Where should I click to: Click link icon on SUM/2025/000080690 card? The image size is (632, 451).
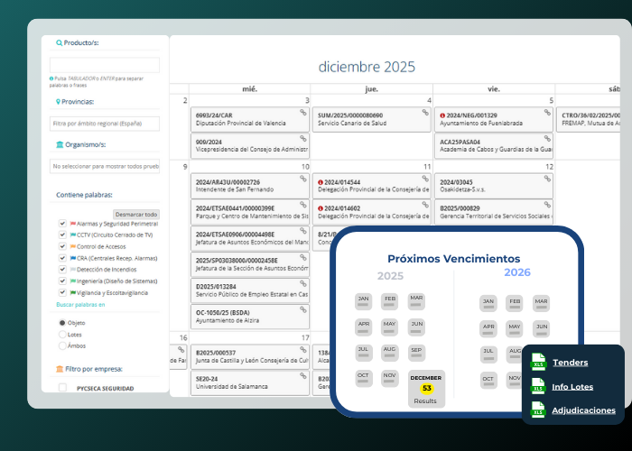[425, 113]
